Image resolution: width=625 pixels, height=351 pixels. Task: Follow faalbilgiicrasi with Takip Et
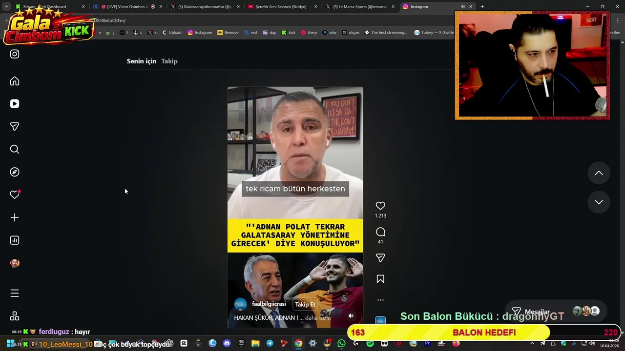coord(305,304)
